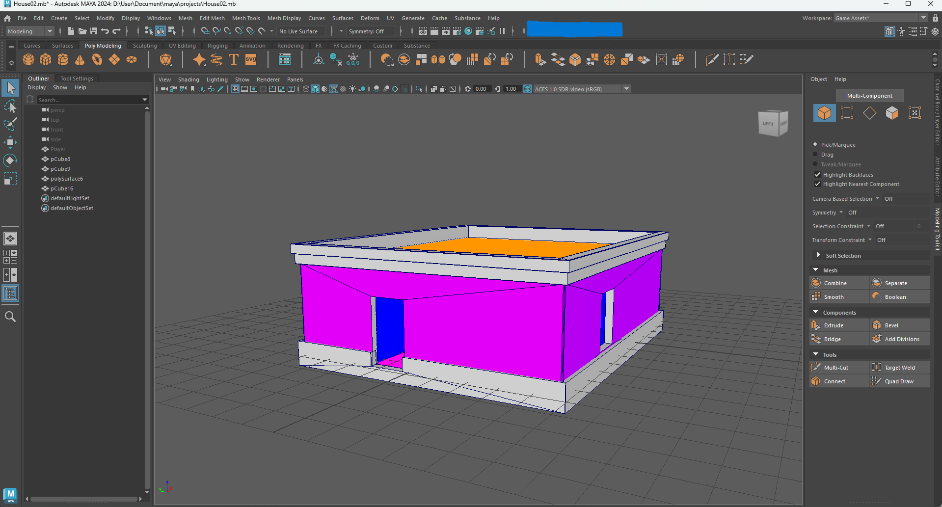Click the Separate button
The height and width of the screenshot is (507, 942).
pyautogui.click(x=900, y=283)
